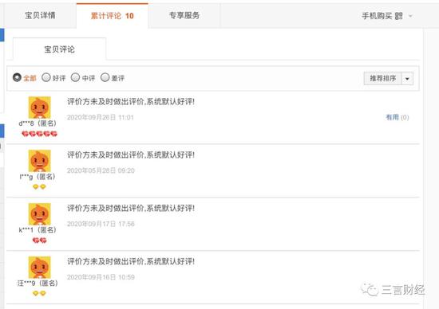Click avatar of user k***1
Image resolution: width=439 pixels, height=309 pixels.
coord(39,214)
